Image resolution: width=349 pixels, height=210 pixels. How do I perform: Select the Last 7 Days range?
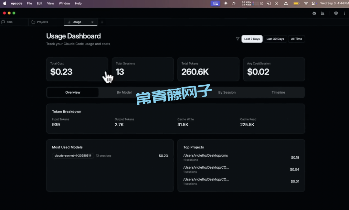[x=252, y=39]
